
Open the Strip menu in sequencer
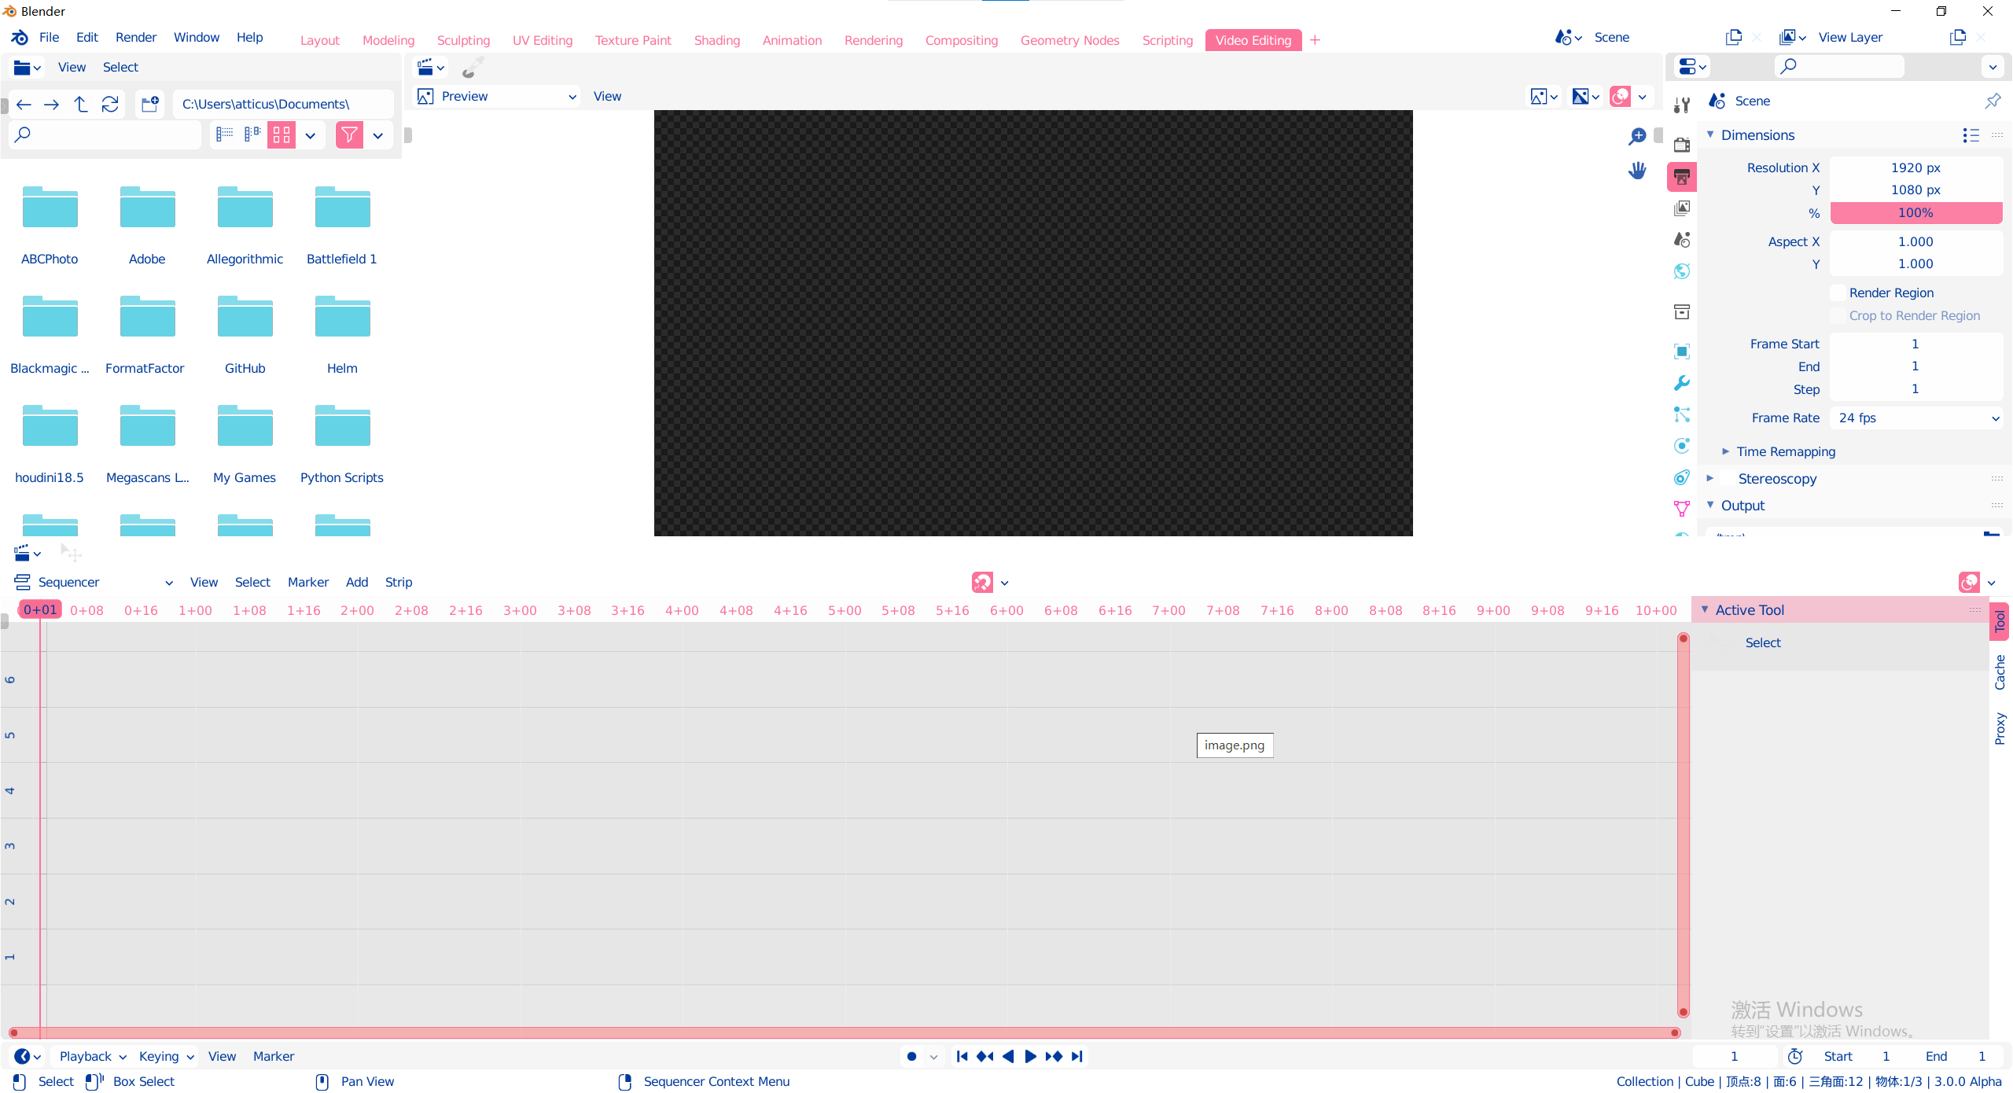(x=398, y=582)
